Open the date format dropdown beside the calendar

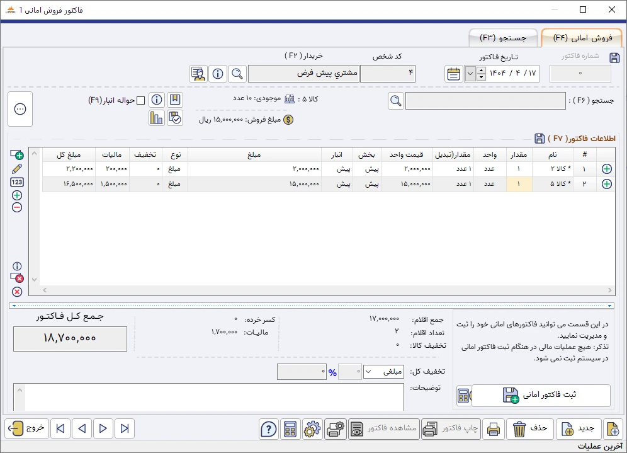click(469, 74)
